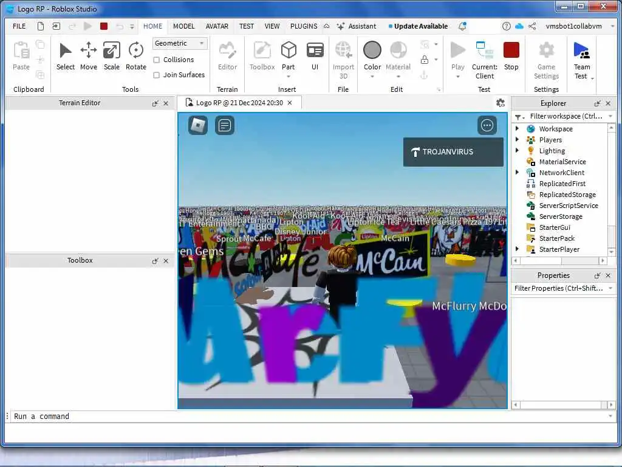Image resolution: width=622 pixels, height=467 pixels.
Task: Click the share icon near username
Action: point(532,26)
